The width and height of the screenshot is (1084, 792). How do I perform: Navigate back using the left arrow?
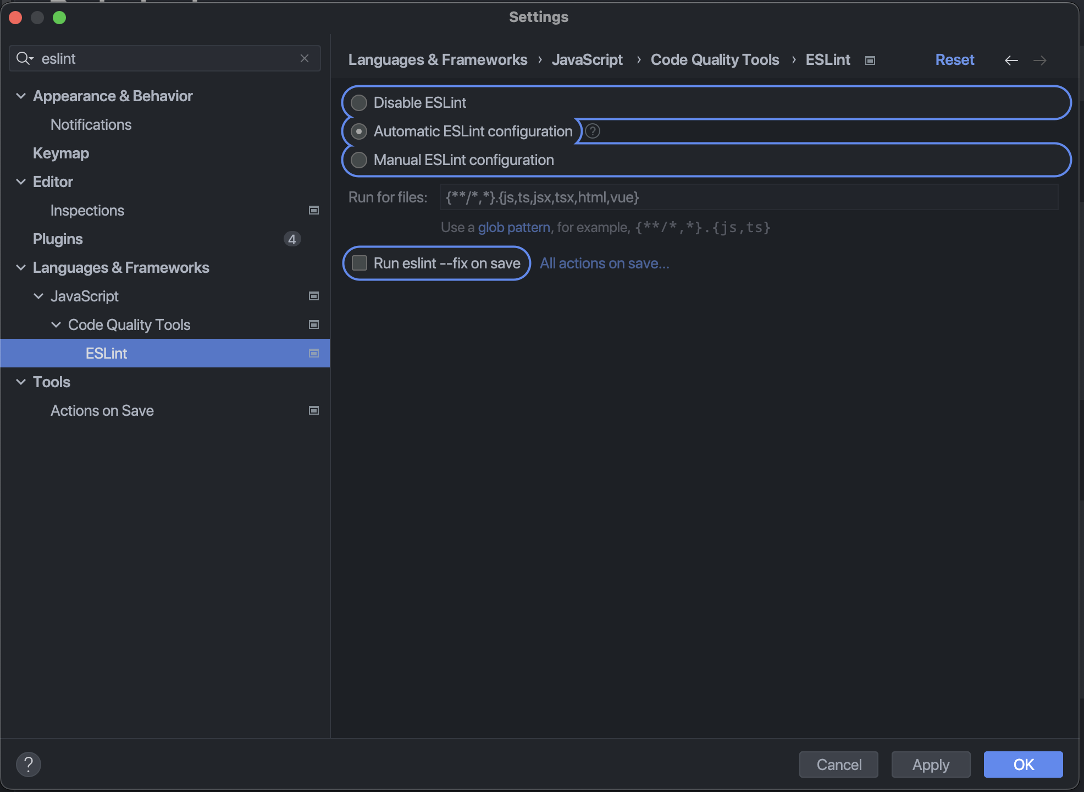(1011, 60)
